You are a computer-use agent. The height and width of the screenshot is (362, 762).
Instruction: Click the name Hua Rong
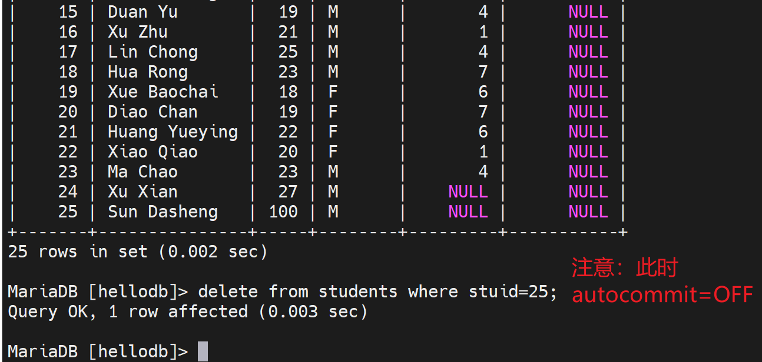tap(148, 72)
